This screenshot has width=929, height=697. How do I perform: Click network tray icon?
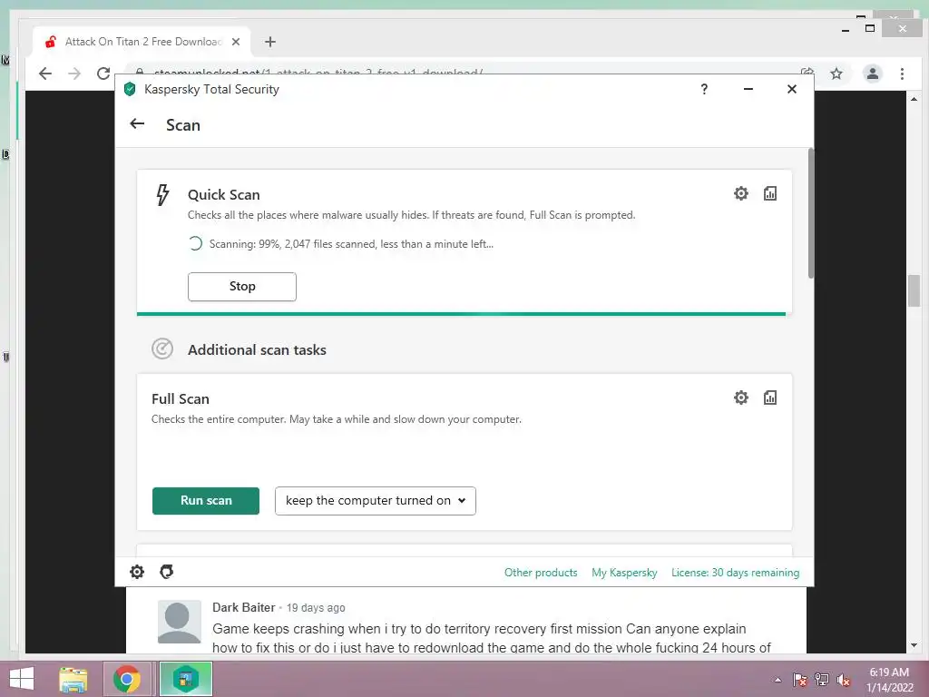click(x=821, y=680)
